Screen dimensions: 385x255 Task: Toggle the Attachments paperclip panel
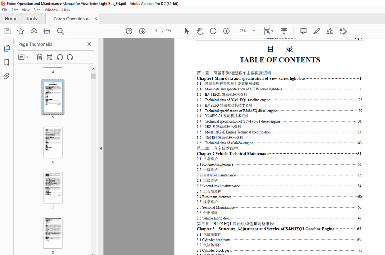[7, 76]
